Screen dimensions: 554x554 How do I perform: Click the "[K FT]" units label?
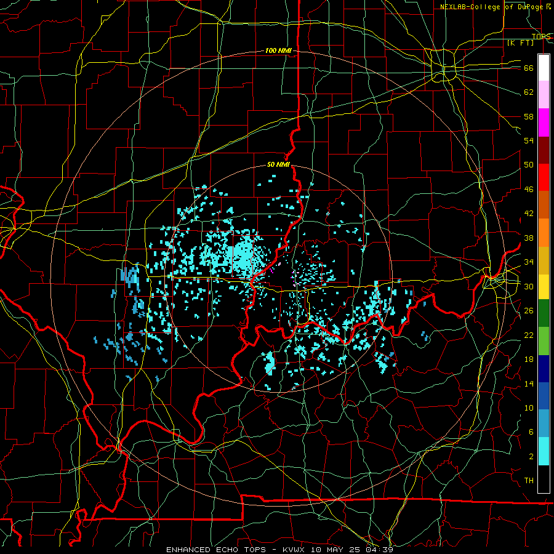[520, 43]
